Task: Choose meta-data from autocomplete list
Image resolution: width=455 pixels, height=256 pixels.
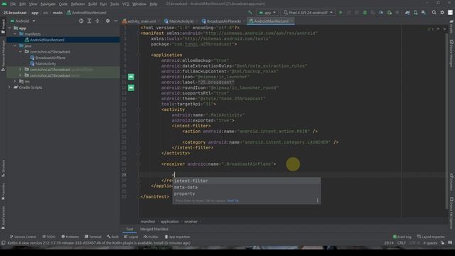Action: (247, 187)
